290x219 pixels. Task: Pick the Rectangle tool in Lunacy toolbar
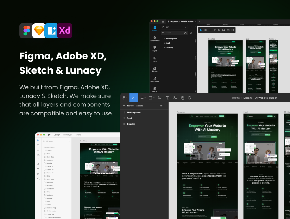[x=210, y=30]
